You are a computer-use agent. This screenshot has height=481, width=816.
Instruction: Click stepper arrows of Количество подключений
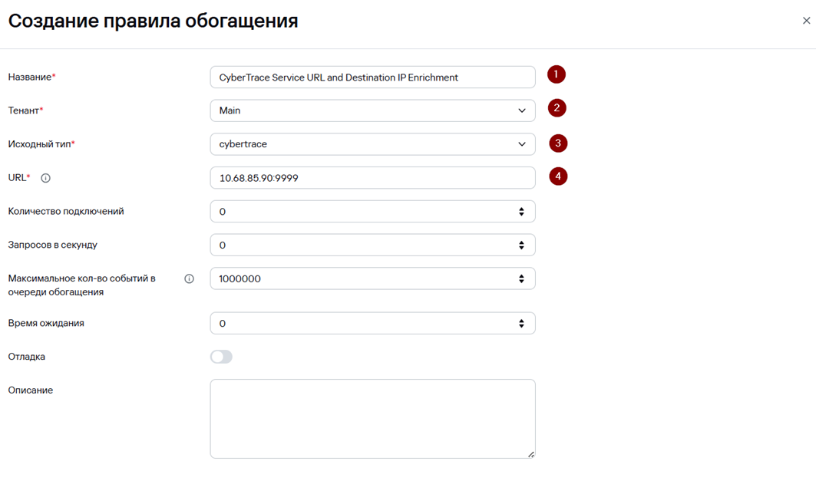pos(521,212)
